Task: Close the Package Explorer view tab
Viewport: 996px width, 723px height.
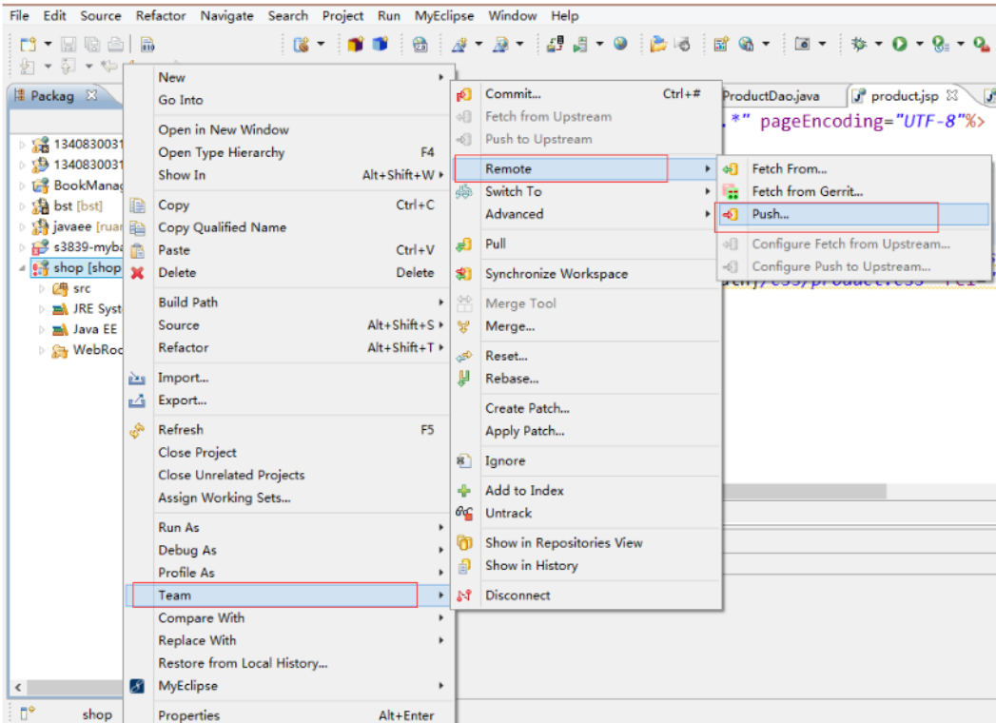Action: coord(91,95)
